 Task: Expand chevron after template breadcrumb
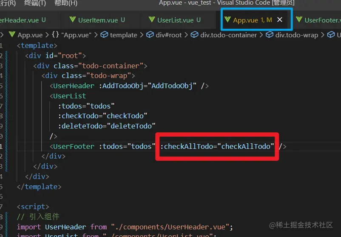[x=142, y=35]
